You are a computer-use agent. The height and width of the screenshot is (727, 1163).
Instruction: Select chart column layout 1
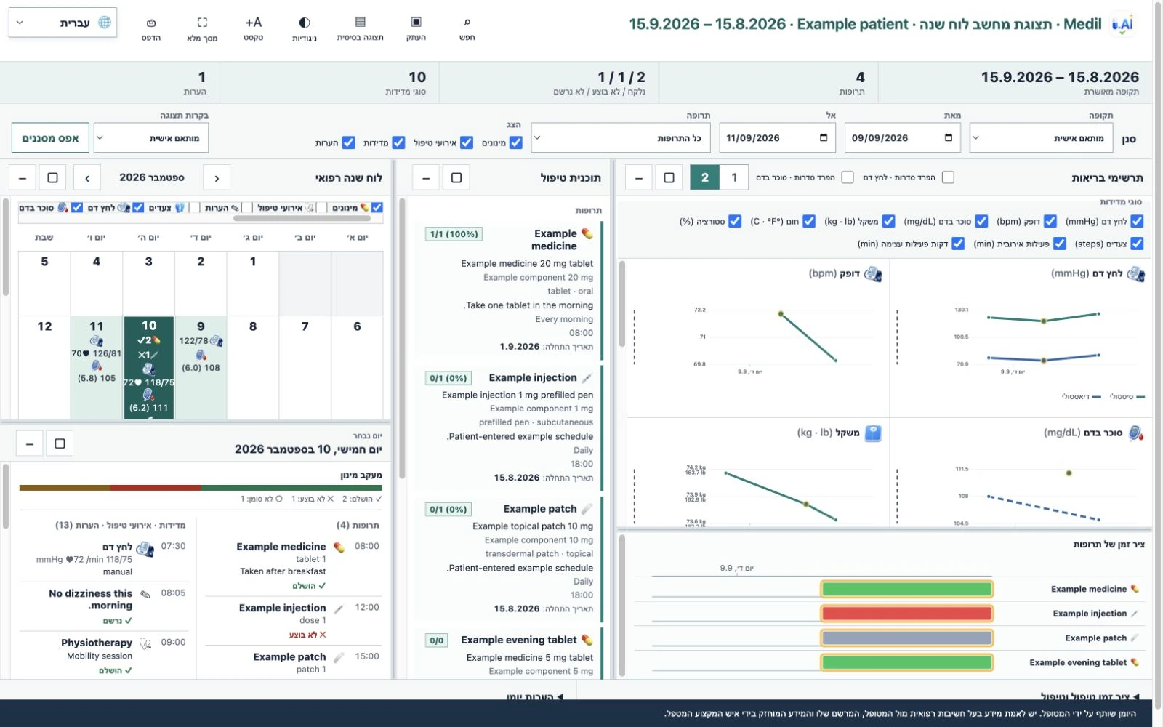click(734, 177)
